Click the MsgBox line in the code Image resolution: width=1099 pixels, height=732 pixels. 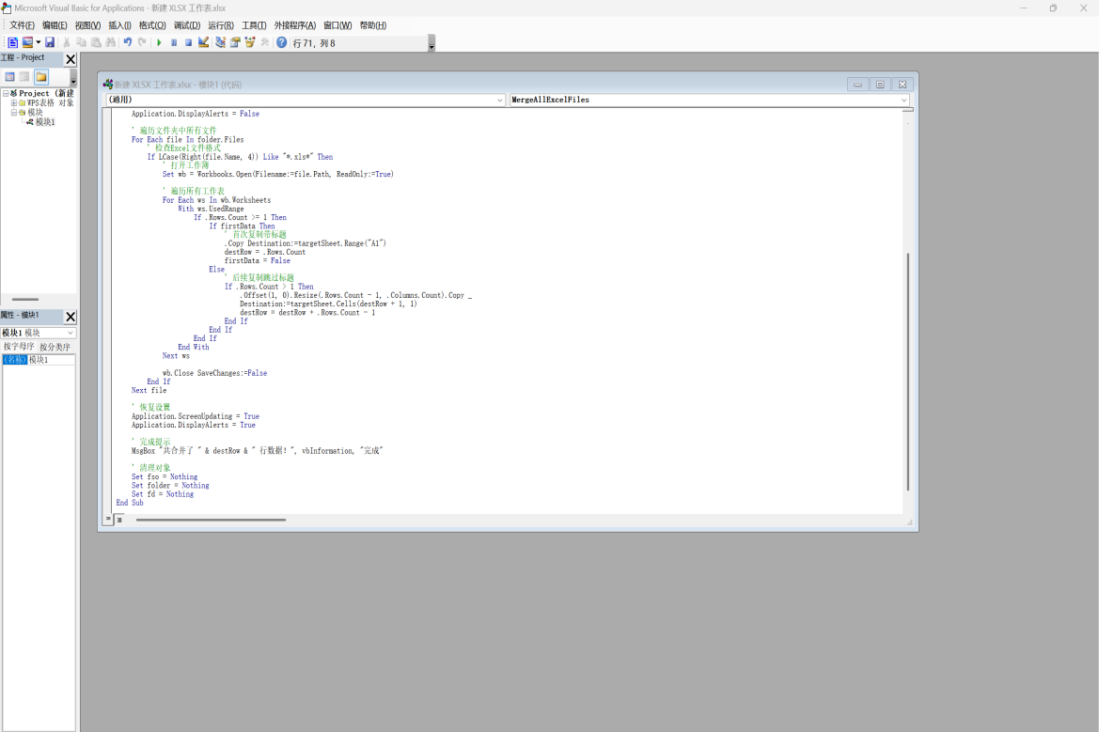click(x=258, y=451)
